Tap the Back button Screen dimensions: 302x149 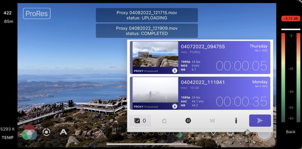click(x=290, y=132)
